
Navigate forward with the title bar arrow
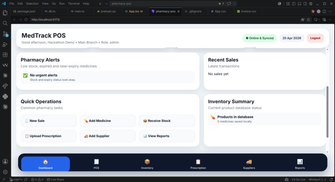106,4
